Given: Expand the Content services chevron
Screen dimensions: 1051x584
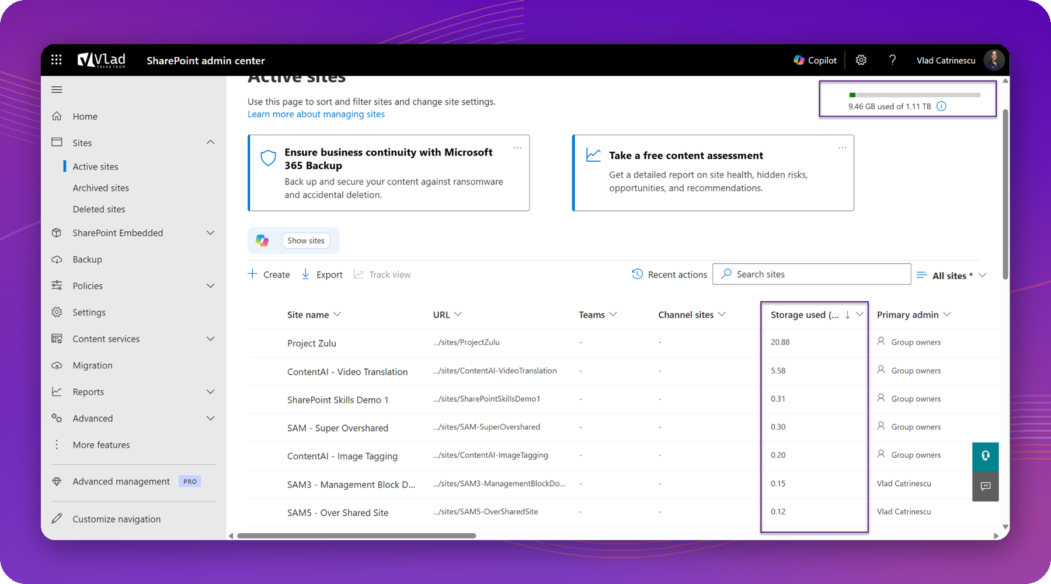Looking at the screenshot, I should click(x=210, y=339).
